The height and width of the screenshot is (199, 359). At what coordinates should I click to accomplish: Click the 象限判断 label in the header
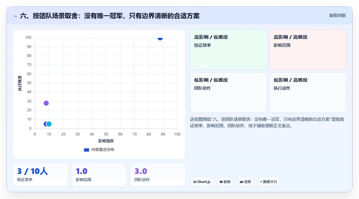[x=337, y=16]
